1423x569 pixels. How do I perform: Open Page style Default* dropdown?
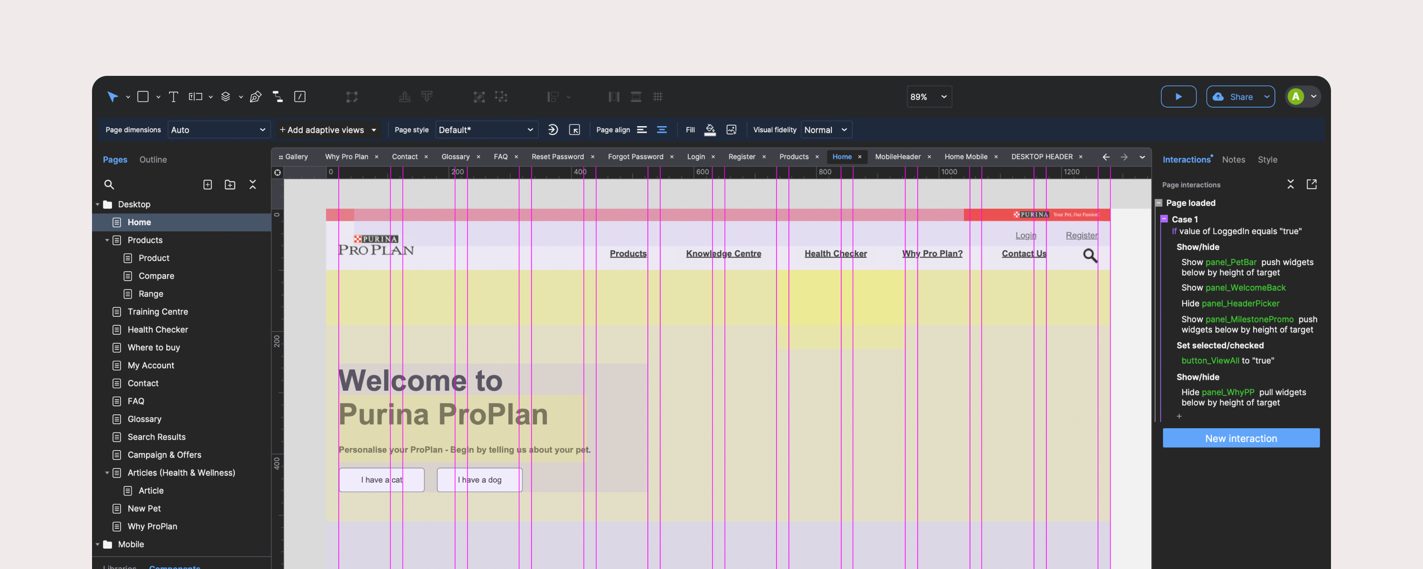[486, 130]
